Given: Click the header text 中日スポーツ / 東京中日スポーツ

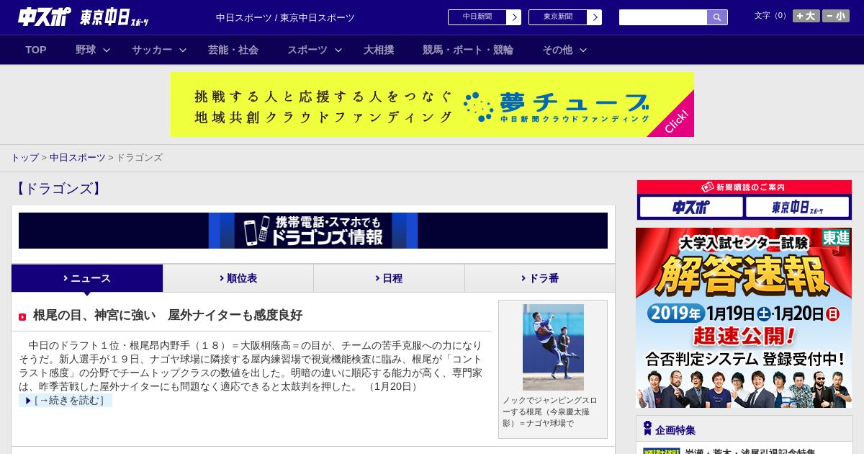Looking at the screenshot, I should pyautogui.click(x=285, y=17).
